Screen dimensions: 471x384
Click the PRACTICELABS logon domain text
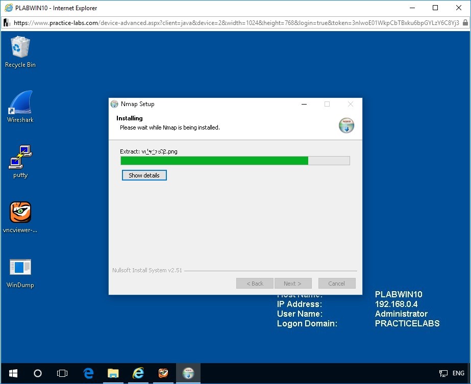pyautogui.click(x=407, y=323)
